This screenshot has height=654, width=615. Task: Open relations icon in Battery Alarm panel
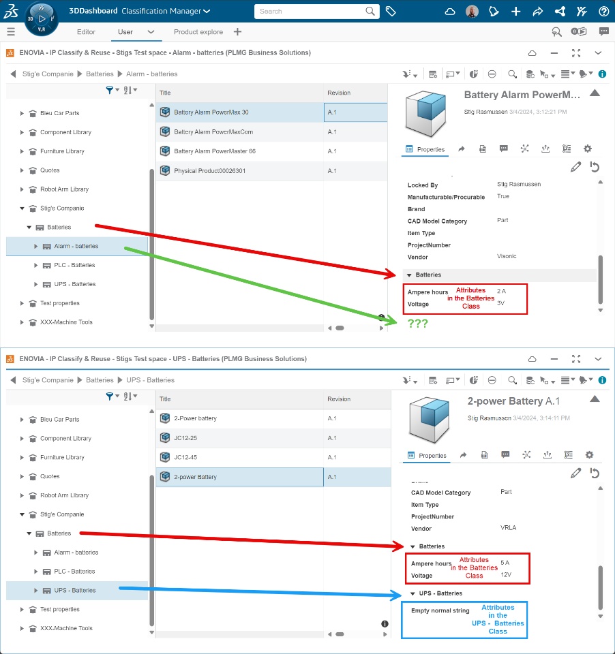point(525,149)
